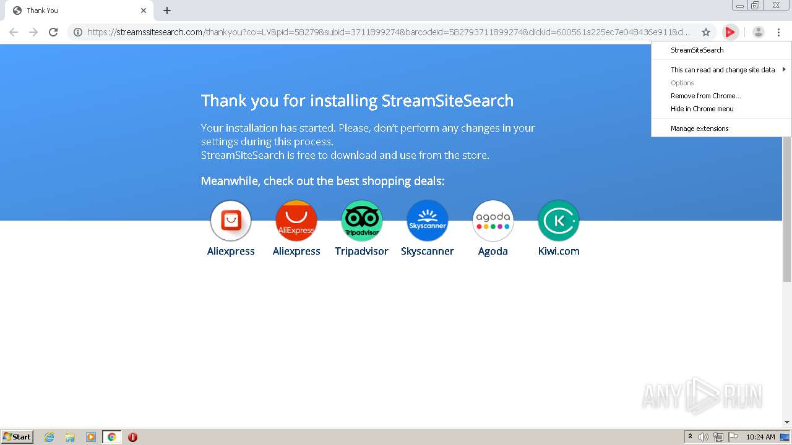Open the Windows Start button
Image resolution: width=792 pixels, height=445 pixels.
[x=17, y=437]
